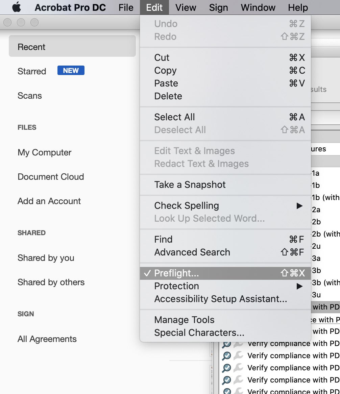This screenshot has height=394, width=340.
Task: Choose Select All from the menu
Action: tap(225, 117)
